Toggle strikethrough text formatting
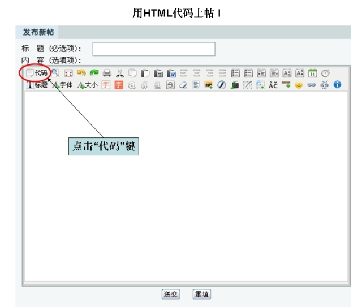 click(170, 85)
